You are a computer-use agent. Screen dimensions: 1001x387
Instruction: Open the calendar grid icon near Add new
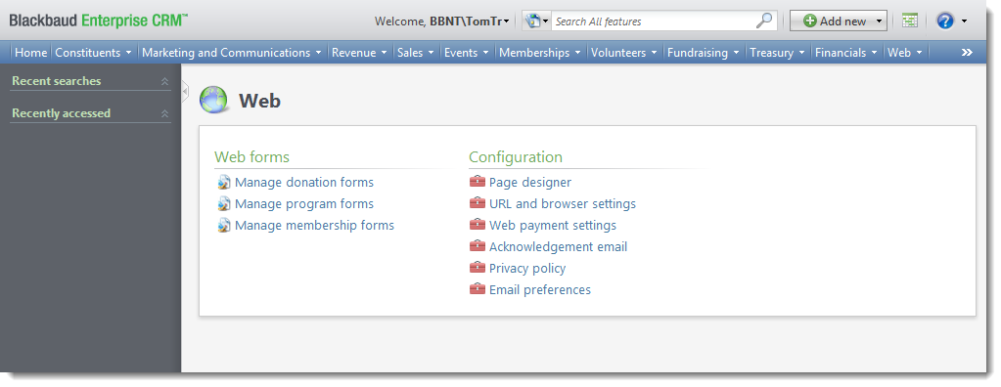coord(910,21)
